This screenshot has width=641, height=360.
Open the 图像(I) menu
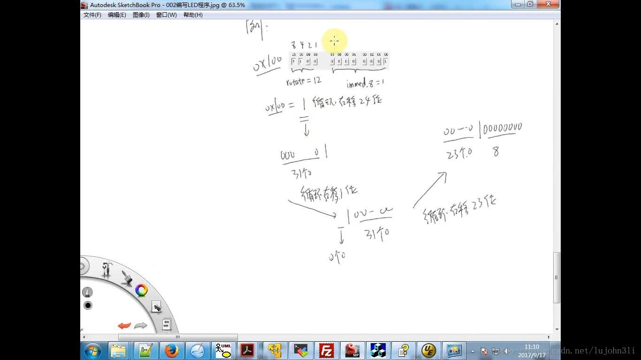(141, 15)
